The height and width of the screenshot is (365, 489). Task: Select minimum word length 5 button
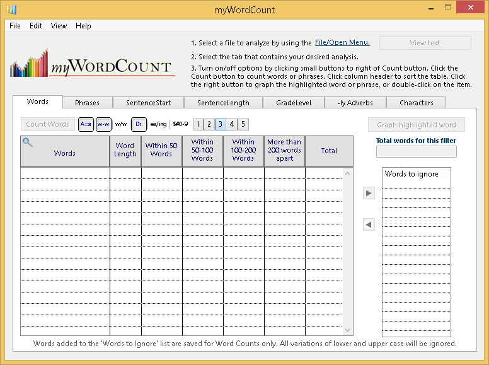click(x=243, y=124)
